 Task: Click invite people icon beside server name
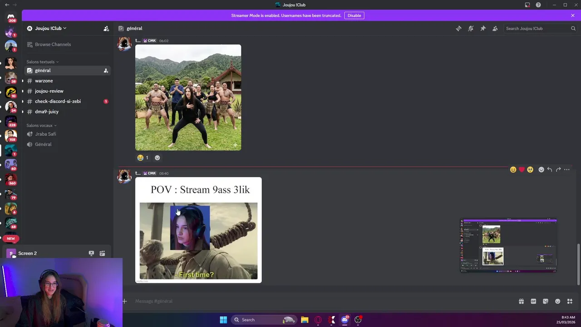pos(106,28)
